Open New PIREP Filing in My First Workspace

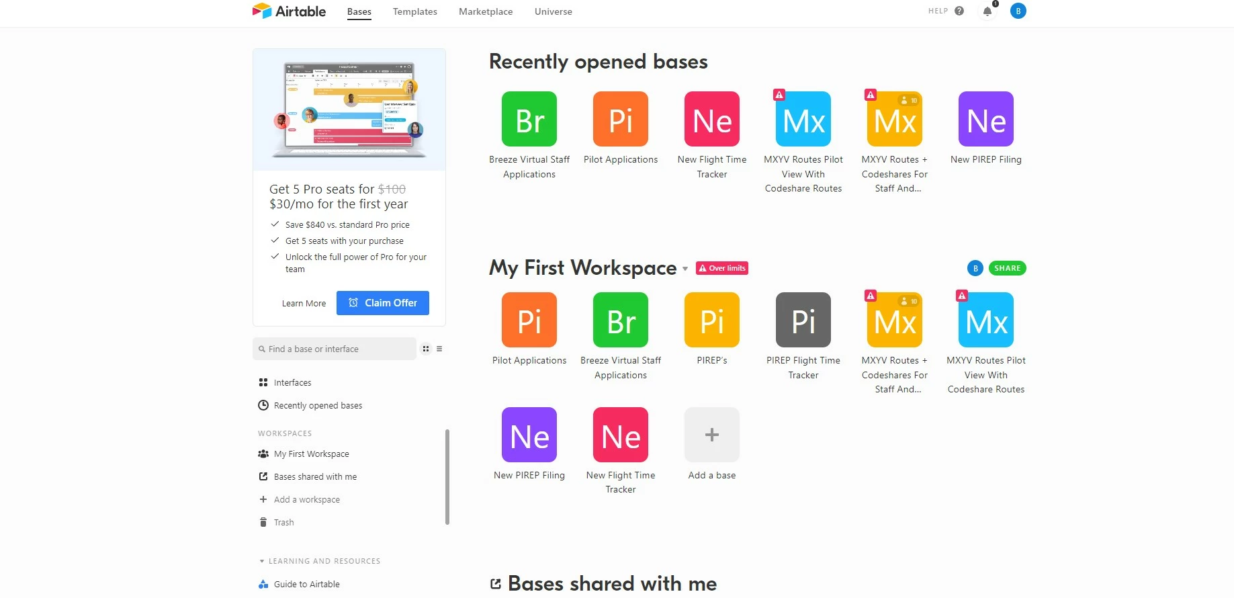pyautogui.click(x=529, y=435)
